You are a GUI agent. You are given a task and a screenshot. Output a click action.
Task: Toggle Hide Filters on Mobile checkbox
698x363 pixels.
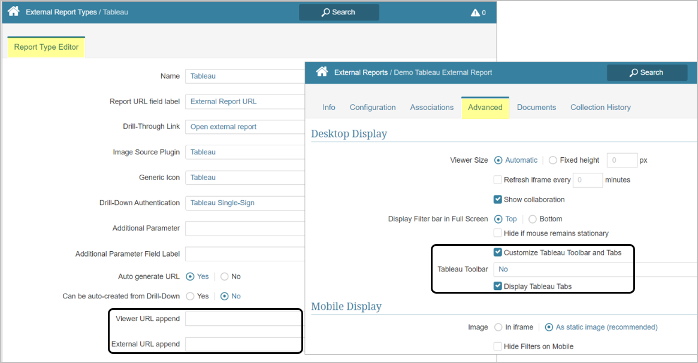[x=498, y=346]
